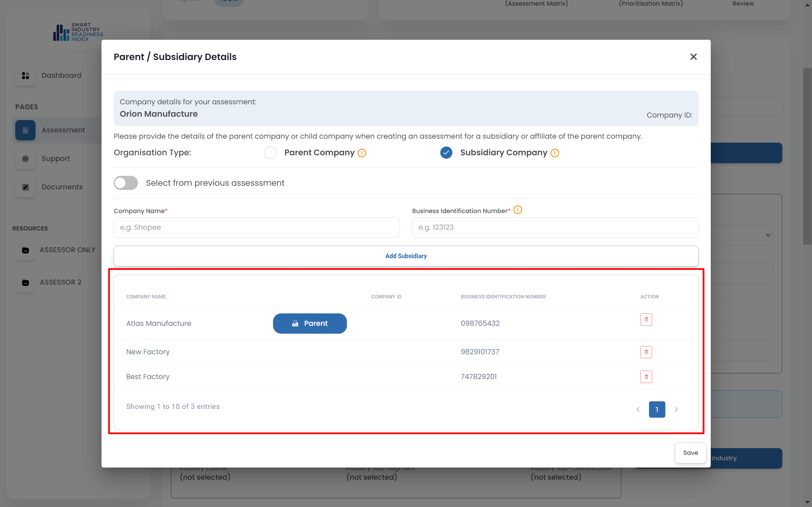Toggle Select from previous assessment switch
This screenshot has height=507, width=812.
[126, 183]
